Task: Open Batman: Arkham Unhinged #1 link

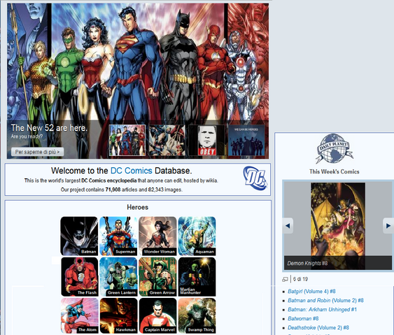Action: (322, 309)
